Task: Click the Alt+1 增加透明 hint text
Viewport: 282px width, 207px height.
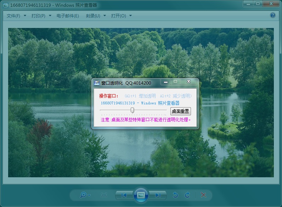Action: pos(140,96)
